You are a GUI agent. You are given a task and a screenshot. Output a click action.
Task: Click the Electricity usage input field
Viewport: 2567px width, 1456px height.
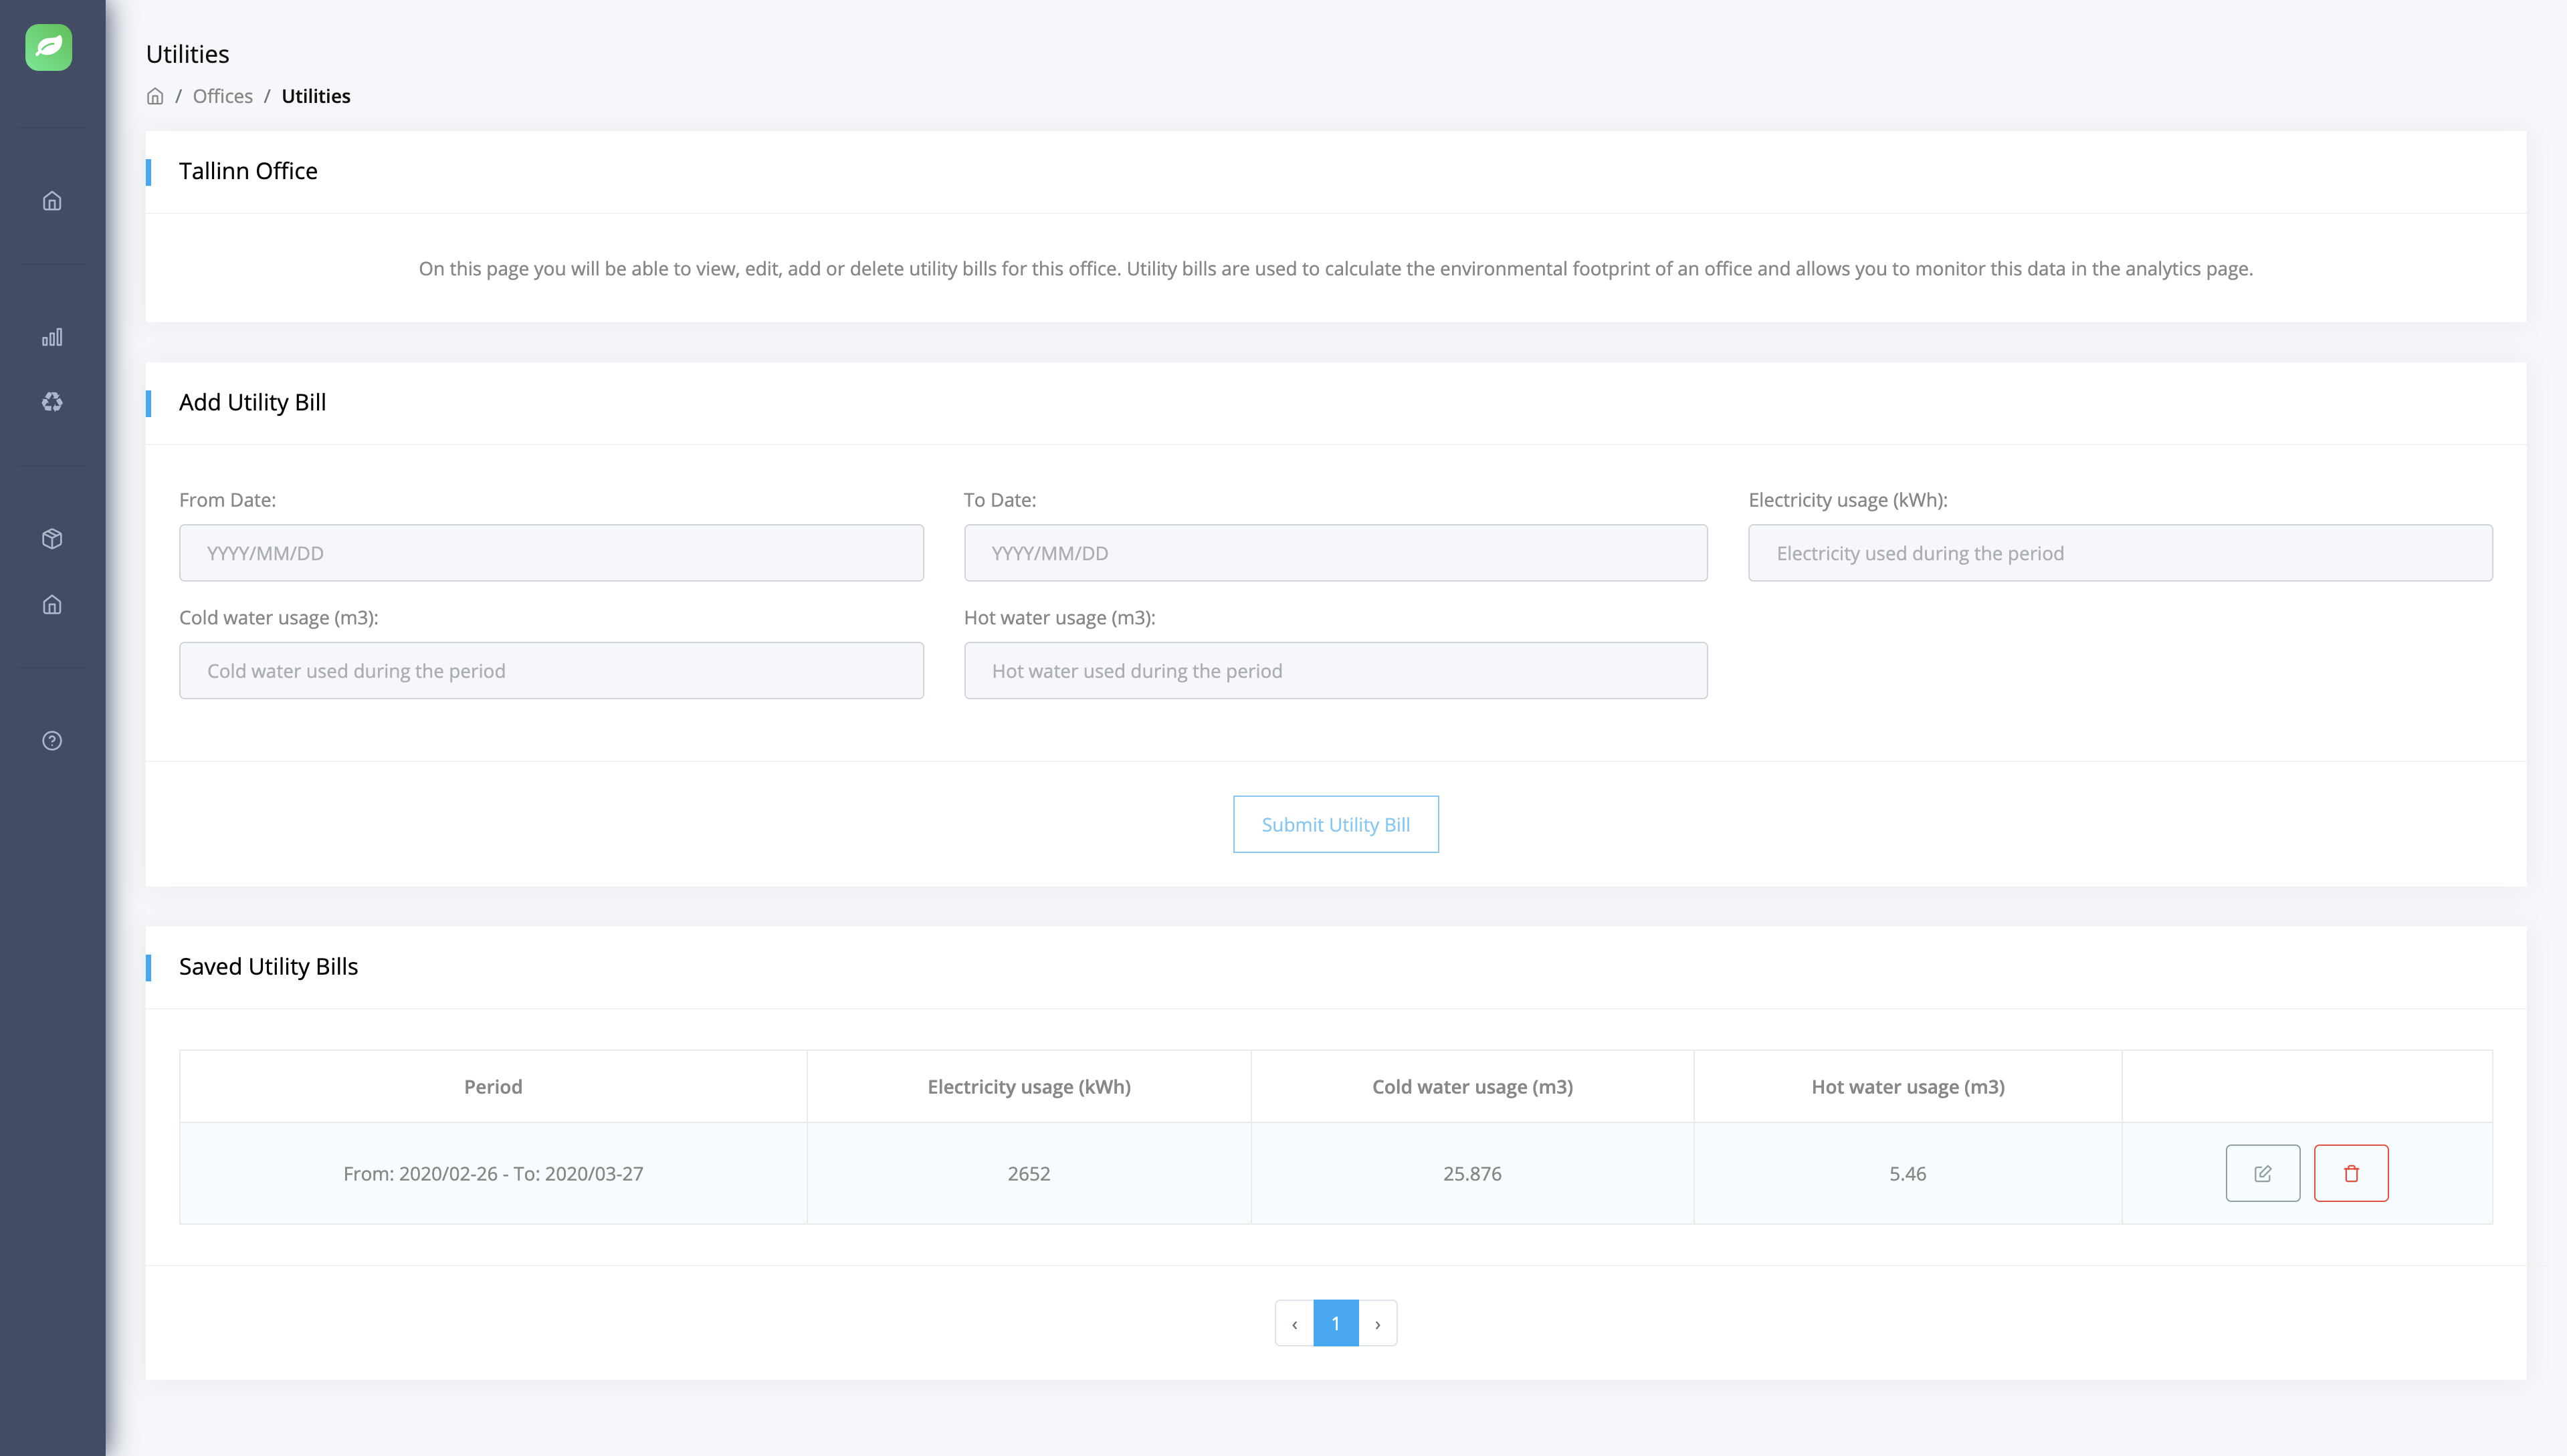tap(2119, 553)
